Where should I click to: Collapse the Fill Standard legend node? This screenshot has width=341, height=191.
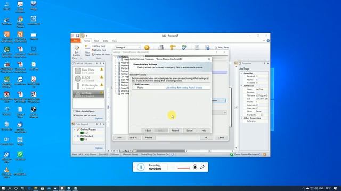pyautogui.click(x=75, y=136)
